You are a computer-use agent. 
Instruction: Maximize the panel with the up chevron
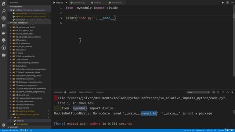pos(228,92)
